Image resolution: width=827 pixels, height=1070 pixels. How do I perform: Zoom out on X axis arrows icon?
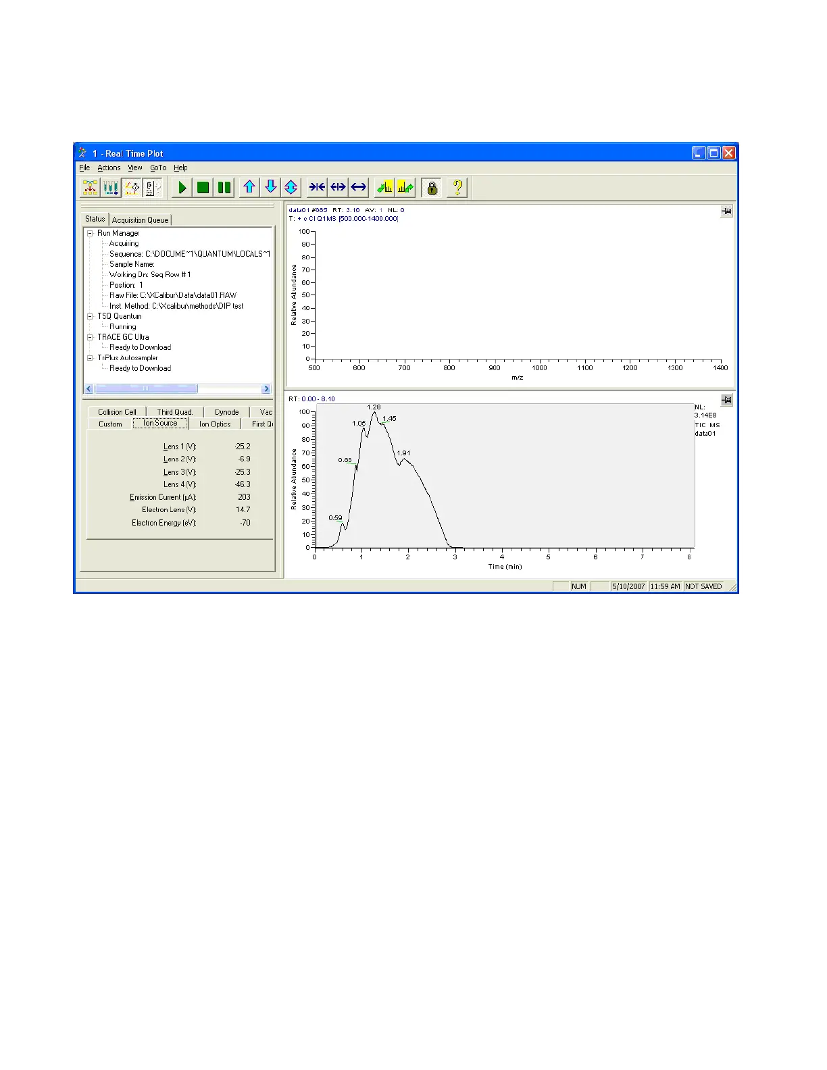click(x=338, y=188)
